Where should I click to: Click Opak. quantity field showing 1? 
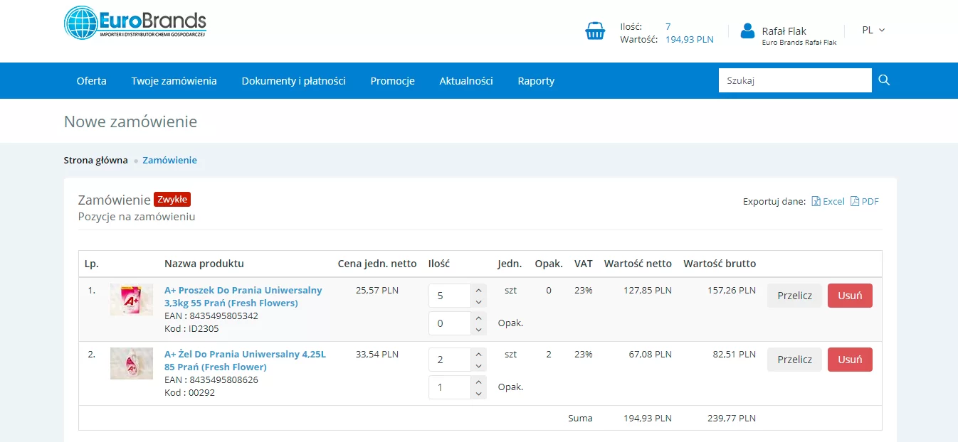click(x=450, y=387)
